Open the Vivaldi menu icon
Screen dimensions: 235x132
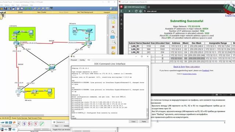click(122, 7)
